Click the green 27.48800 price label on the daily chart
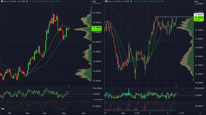Screen dimensions: 206x115 [97, 28]
